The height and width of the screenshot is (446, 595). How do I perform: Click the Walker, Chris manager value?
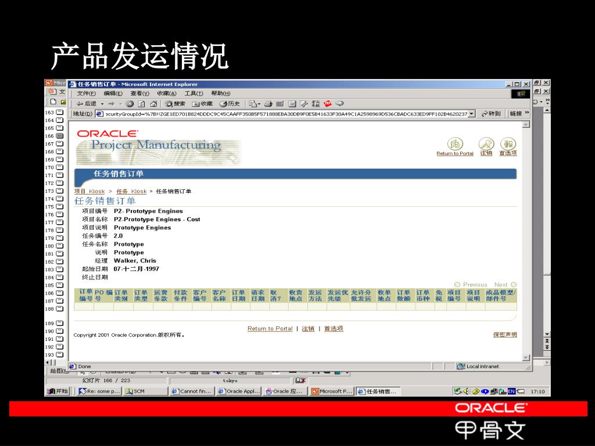pos(135,261)
